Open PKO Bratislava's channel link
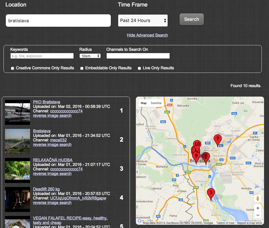269x228 pixels. [66, 111]
